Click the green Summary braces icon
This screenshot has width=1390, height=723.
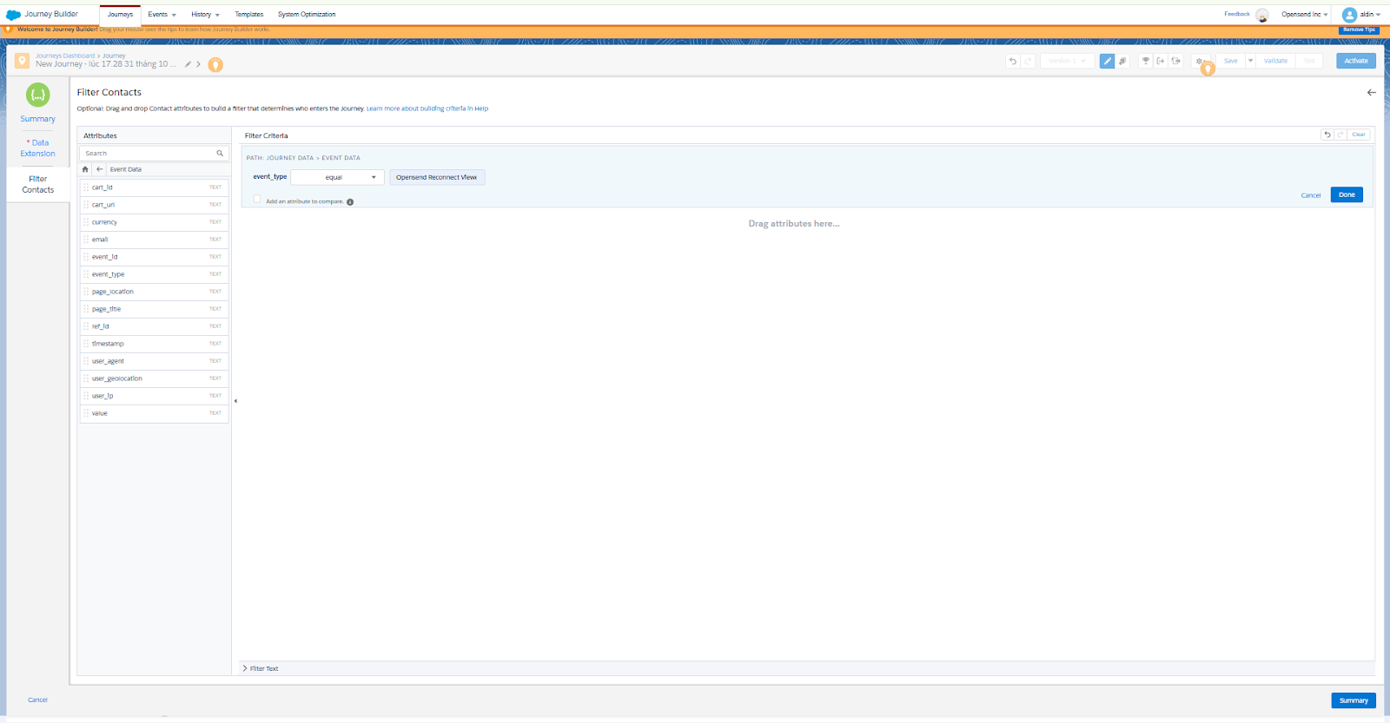[37, 95]
